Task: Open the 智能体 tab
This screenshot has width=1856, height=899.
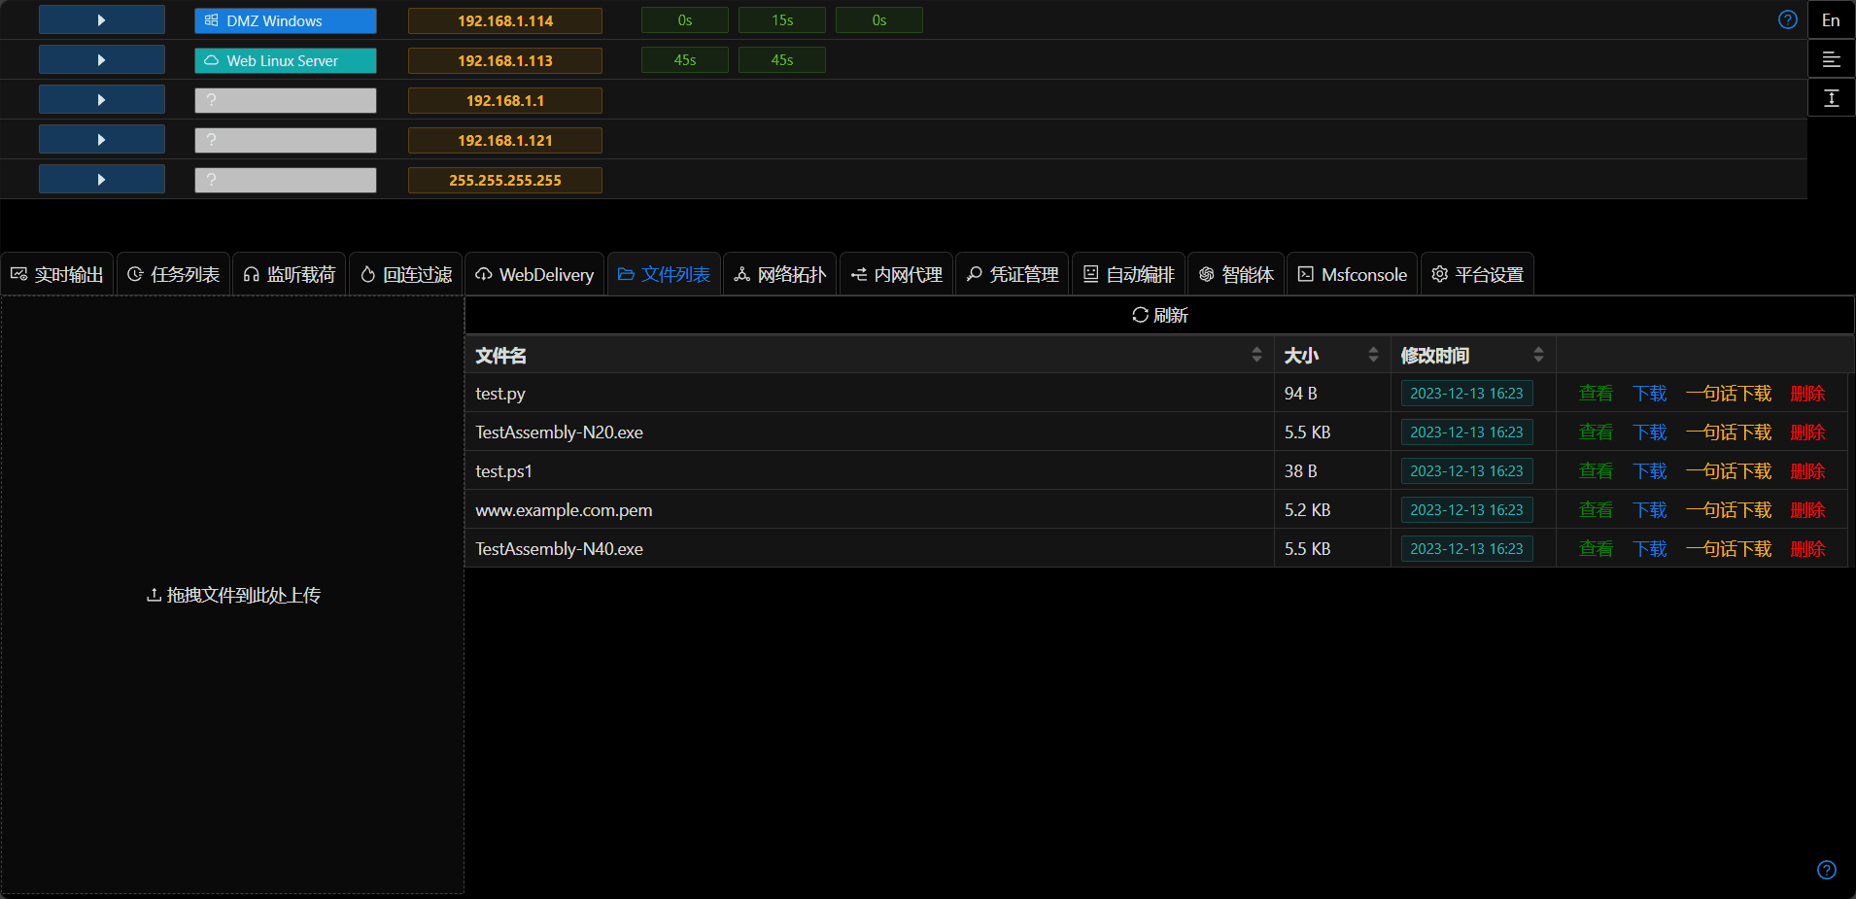Action: point(1236,274)
